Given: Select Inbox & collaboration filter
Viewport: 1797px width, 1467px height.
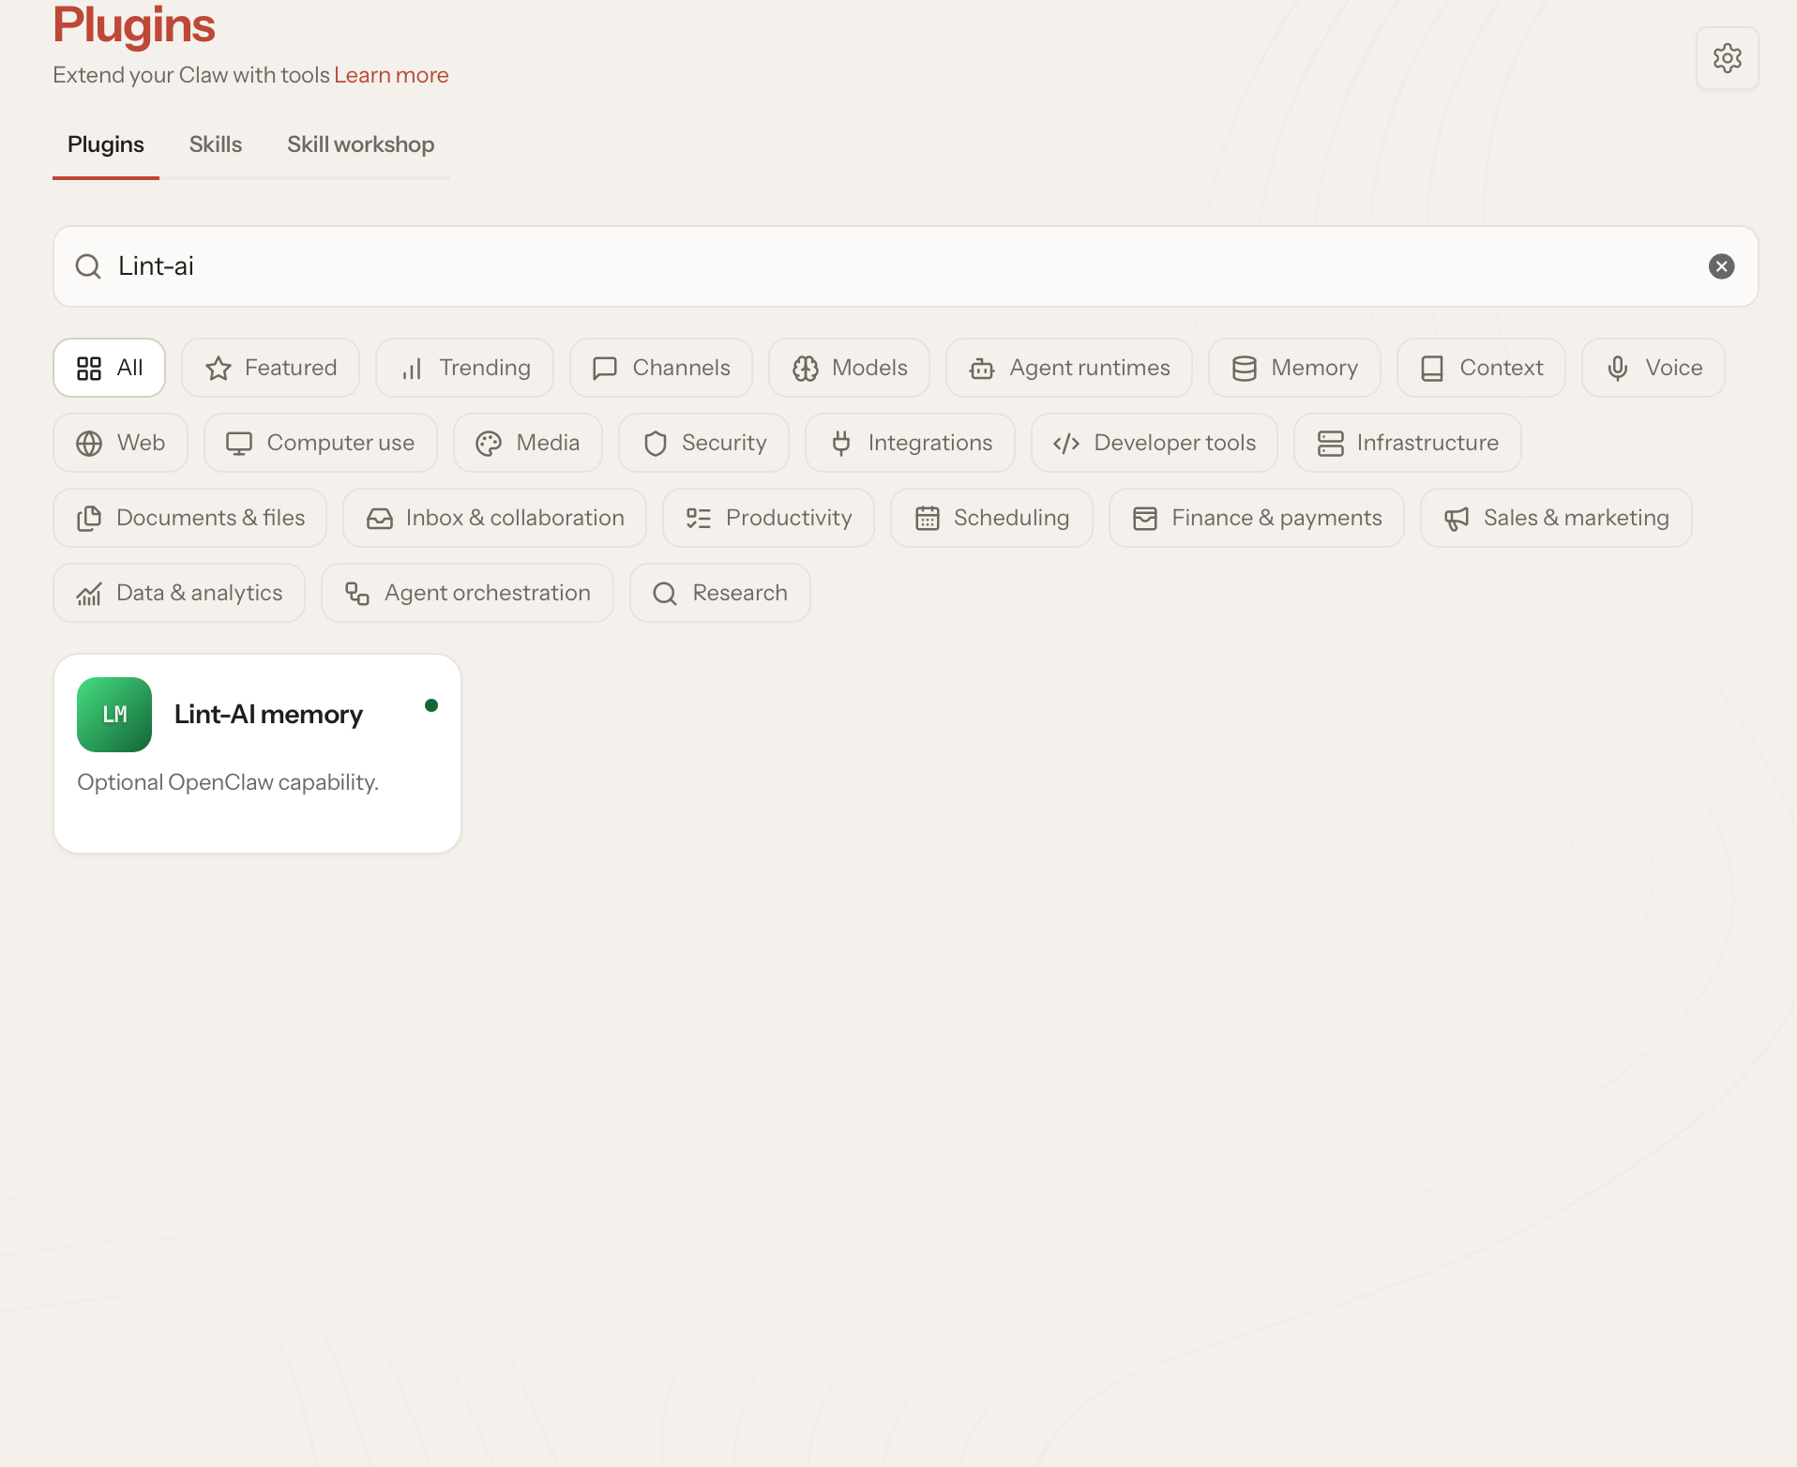Looking at the screenshot, I should tap(495, 518).
